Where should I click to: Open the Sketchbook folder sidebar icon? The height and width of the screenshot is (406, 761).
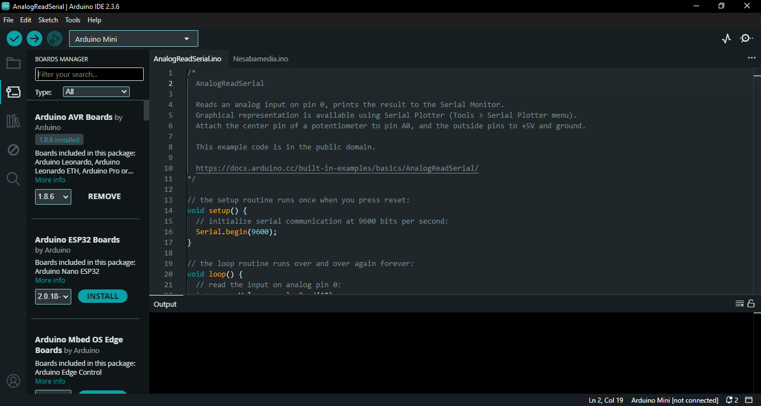[x=13, y=63]
